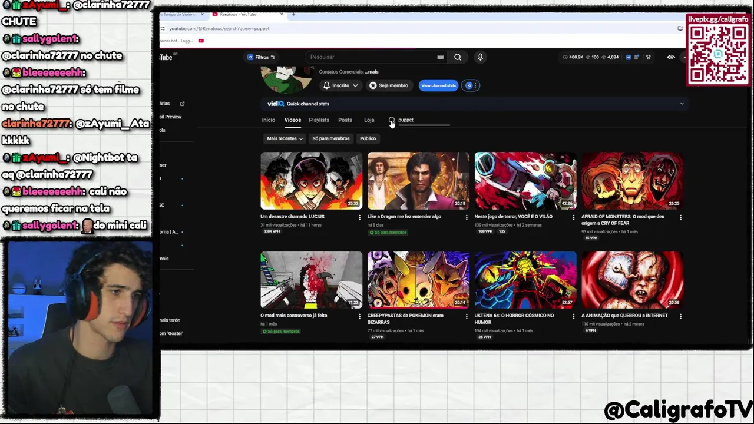Image resolution: width=754 pixels, height=424 pixels.
Task: Click the 466.9K stat in vidIQ bar
Action: coord(573,57)
